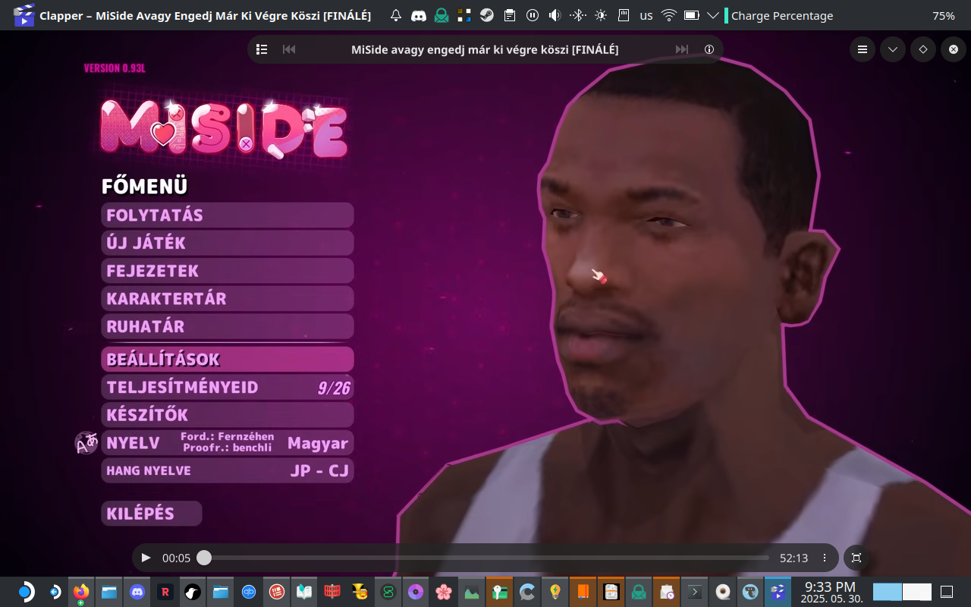Open the terminal from the taskbar
This screenshot has height=607, width=971.
coord(694,592)
